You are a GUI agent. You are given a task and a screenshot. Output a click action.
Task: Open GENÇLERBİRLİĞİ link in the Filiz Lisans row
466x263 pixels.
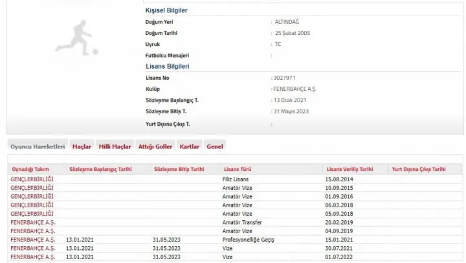click(32, 178)
